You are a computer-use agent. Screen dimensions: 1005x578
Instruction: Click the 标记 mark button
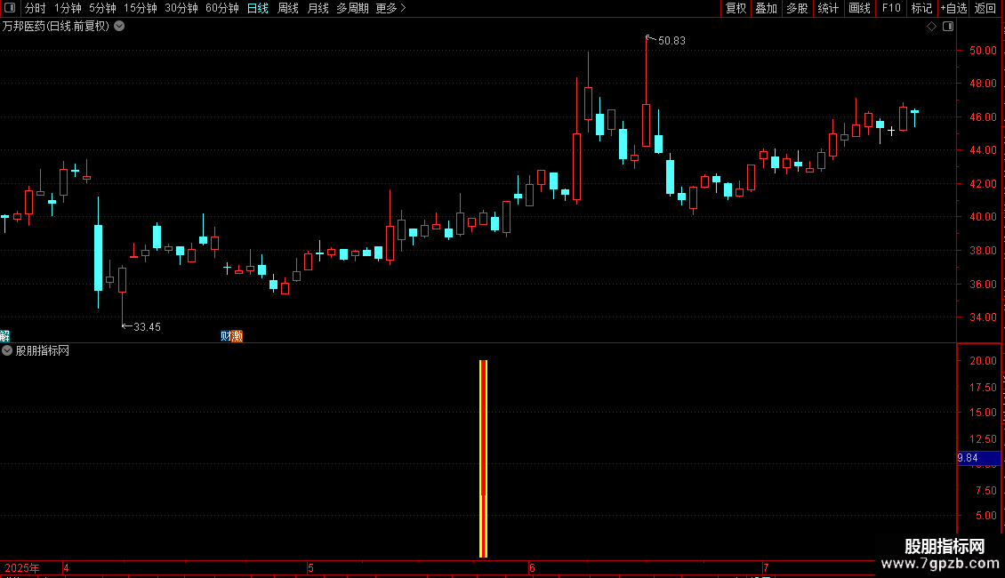coord(921,8)
